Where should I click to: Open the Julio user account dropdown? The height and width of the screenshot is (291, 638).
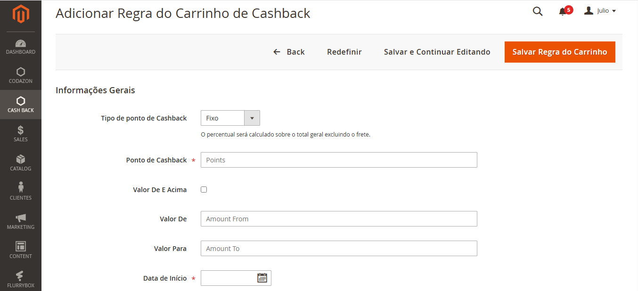coord(600,10)
